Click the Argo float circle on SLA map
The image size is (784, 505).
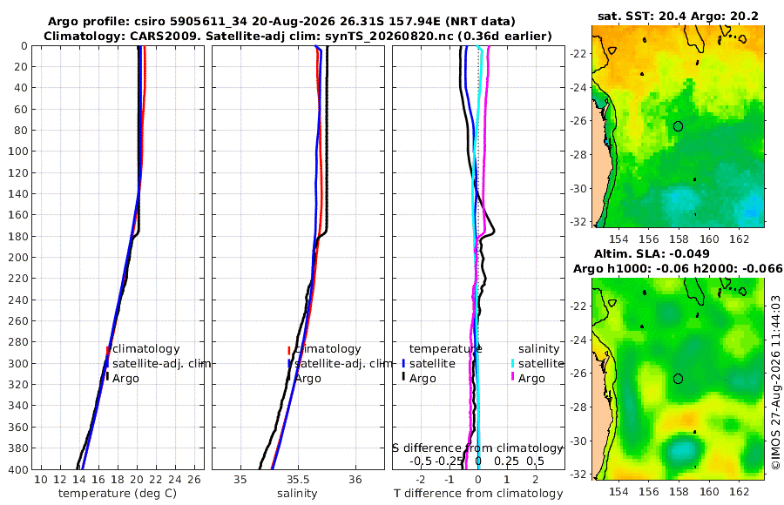(678, 379)
